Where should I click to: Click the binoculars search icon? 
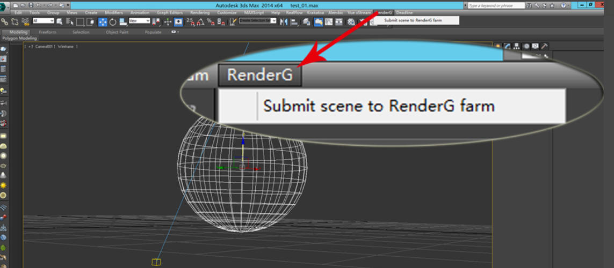point(529,5)
